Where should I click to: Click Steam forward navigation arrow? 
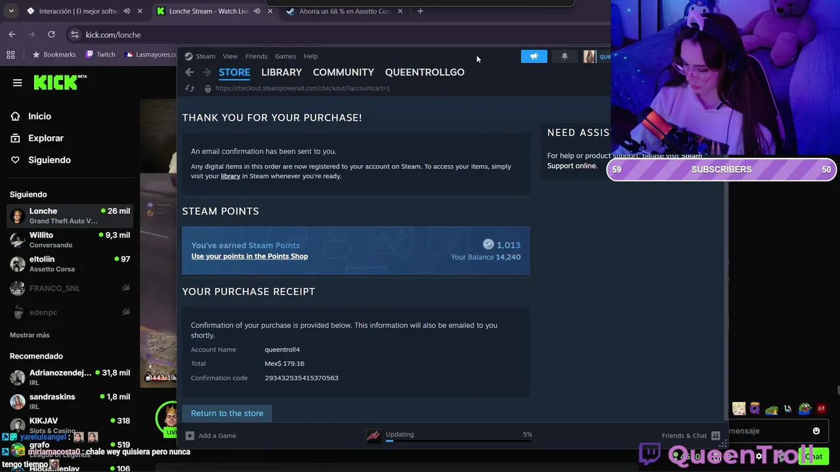click(206, 72)
